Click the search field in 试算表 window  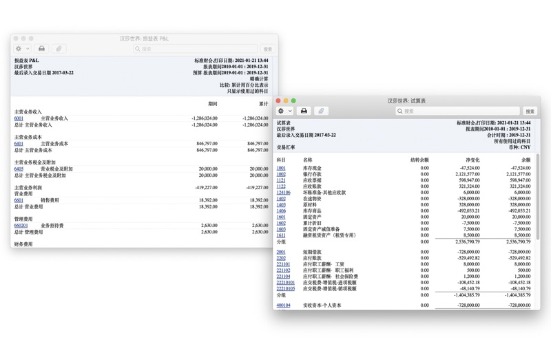pos(458,111)
